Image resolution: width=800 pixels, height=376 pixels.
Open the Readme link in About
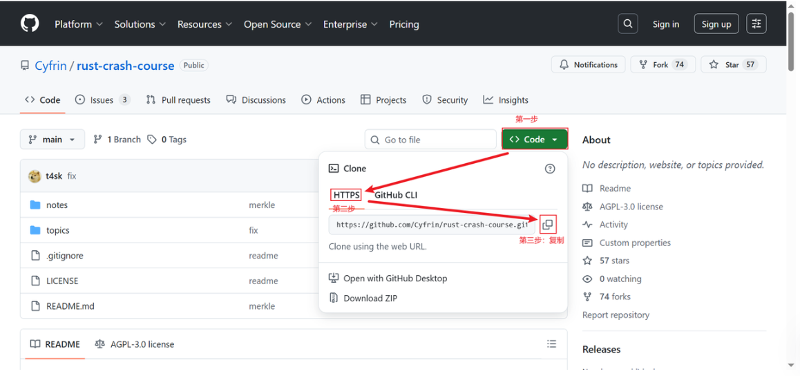pyautogui.click(x=607, y=189)
